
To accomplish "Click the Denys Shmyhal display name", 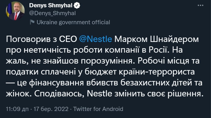I will click(51, 5).
